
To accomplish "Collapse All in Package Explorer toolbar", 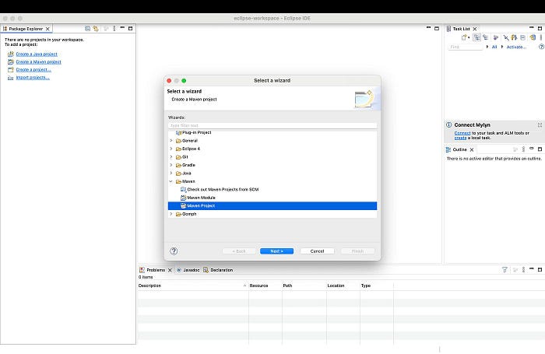I will [x=87, y=29].
